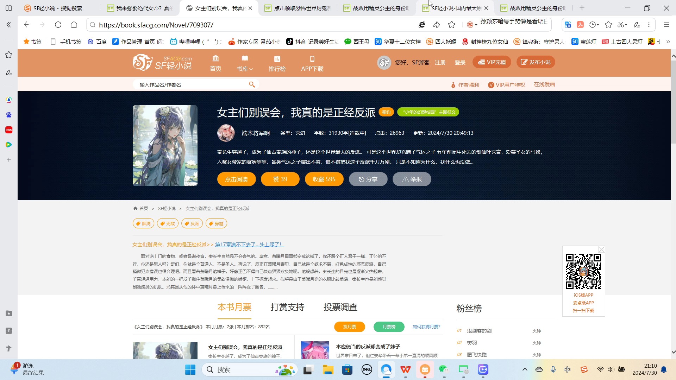Open the Windows Start button

[190, 369]
